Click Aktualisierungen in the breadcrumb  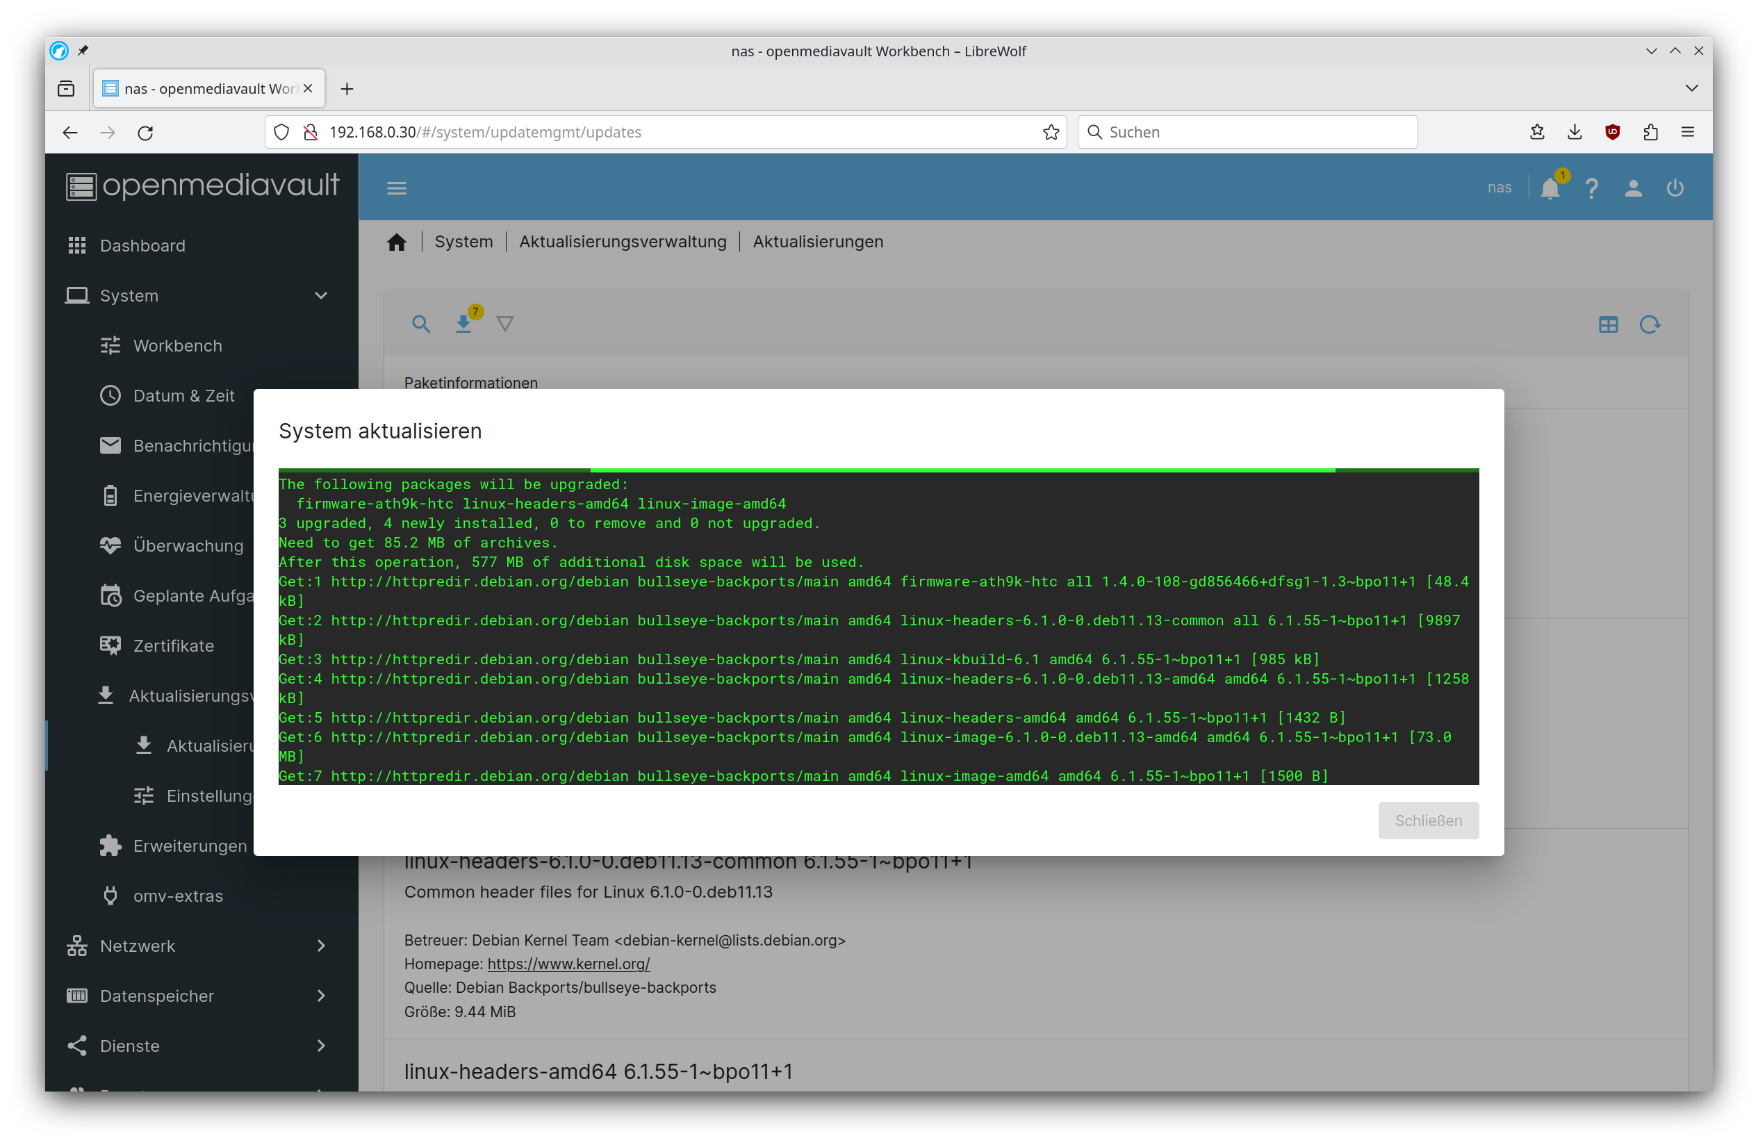click(818, 242)
